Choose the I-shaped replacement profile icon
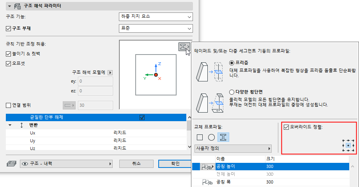This screenshot has height=187, width=359. (223, 138)
